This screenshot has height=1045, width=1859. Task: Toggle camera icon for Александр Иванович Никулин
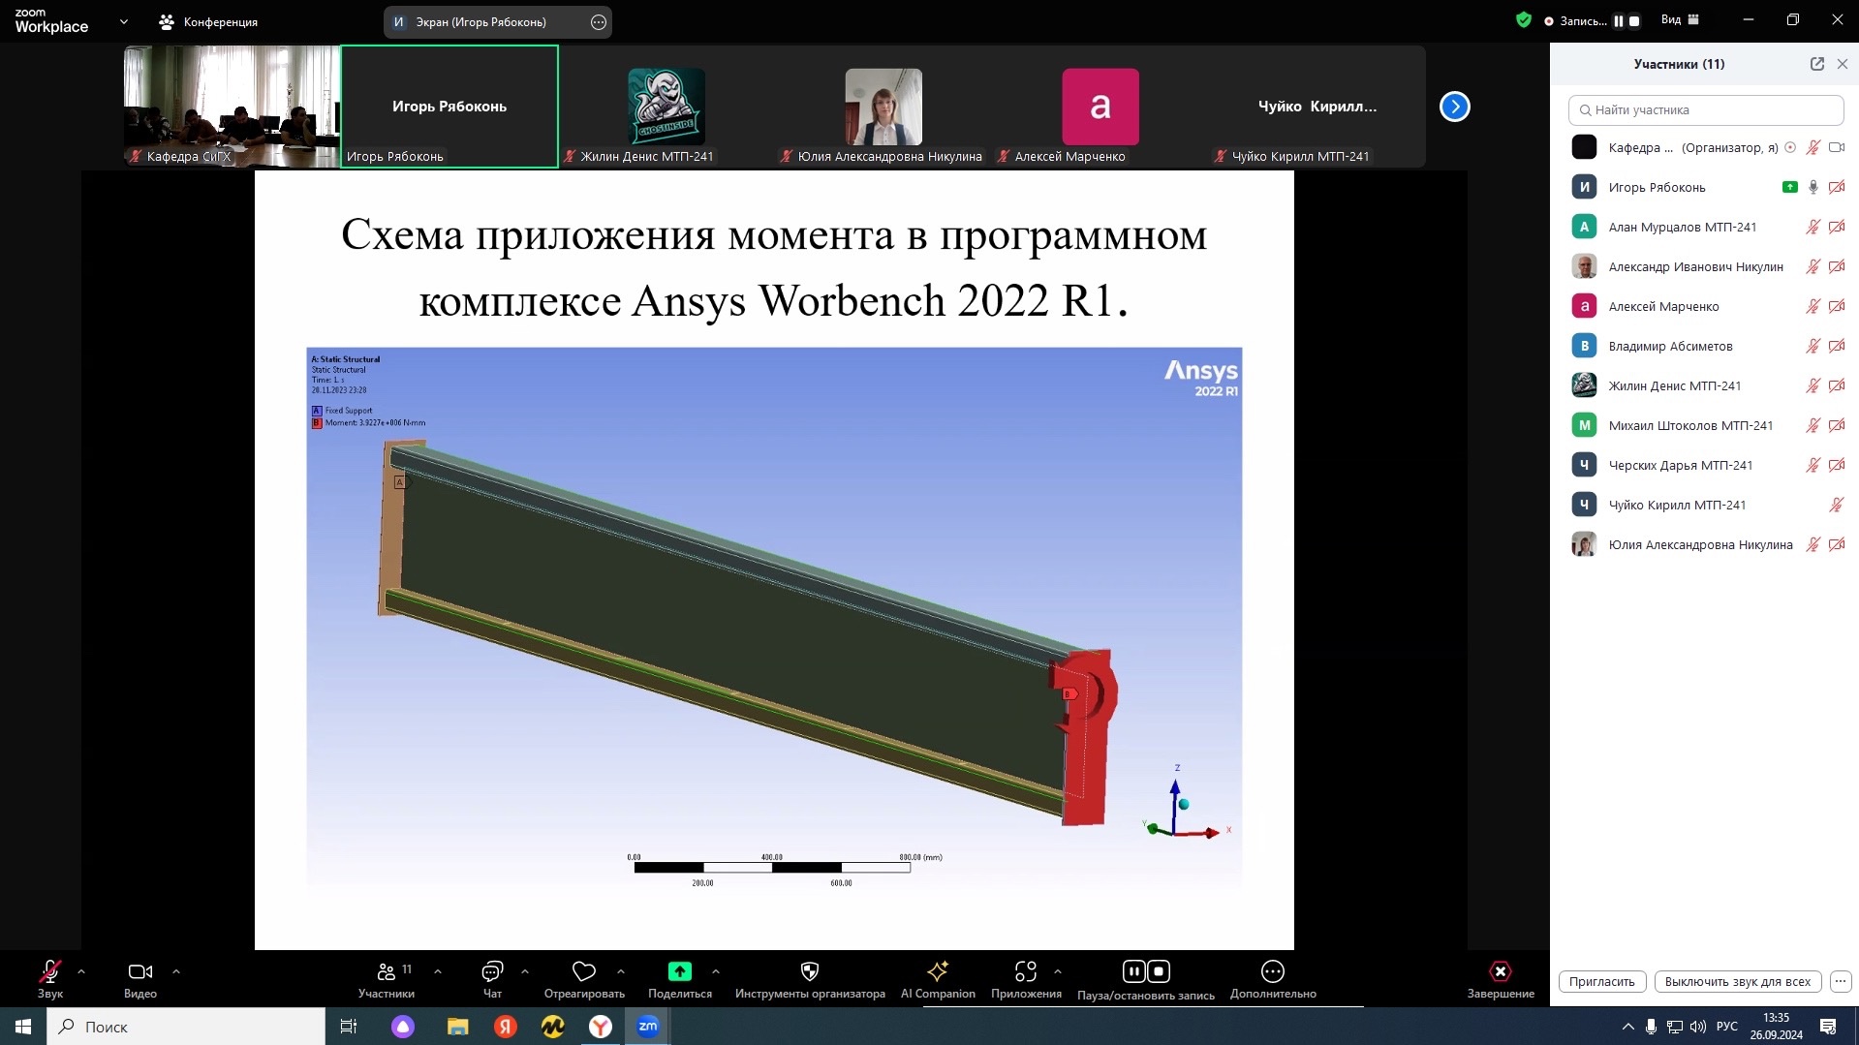point(1837,266)
